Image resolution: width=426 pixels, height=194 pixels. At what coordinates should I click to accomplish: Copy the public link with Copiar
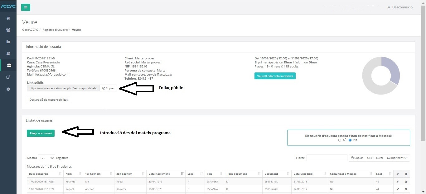pyautogui.click(x=108, y=88)
